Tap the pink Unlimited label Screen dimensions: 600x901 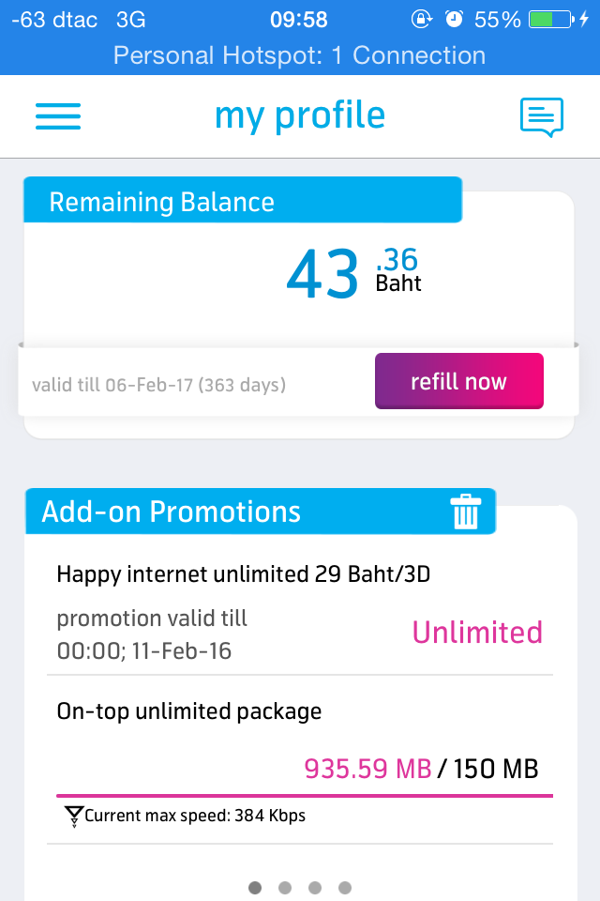pyautogui.click(x=477, y=633)
